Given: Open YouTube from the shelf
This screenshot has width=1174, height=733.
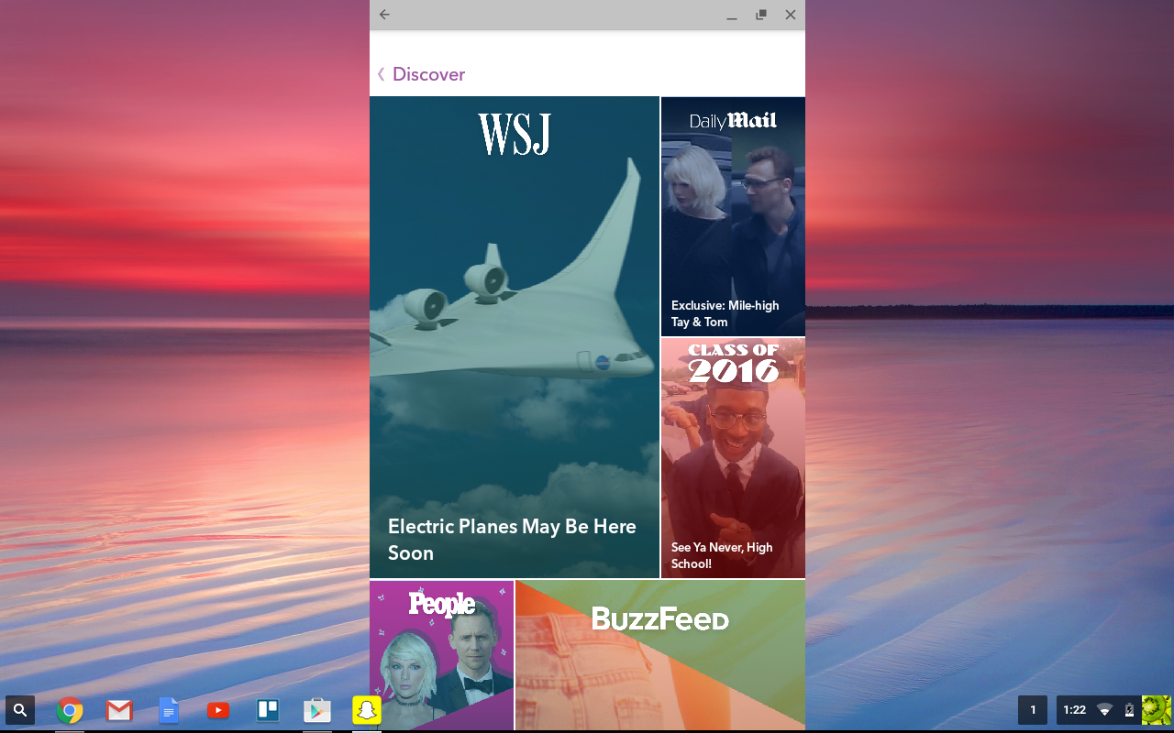Looking at the screenshot, I should [x=218, y=710].
